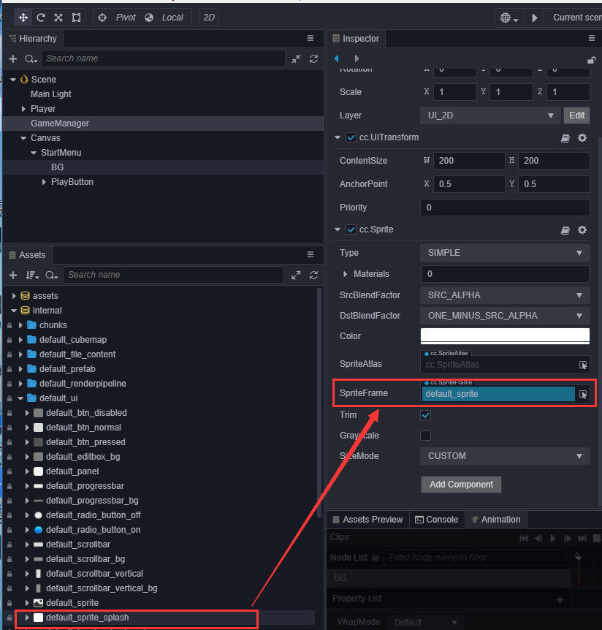Focus the Hierarchy search name field
The image size is (602, 630).
[163, 58]
